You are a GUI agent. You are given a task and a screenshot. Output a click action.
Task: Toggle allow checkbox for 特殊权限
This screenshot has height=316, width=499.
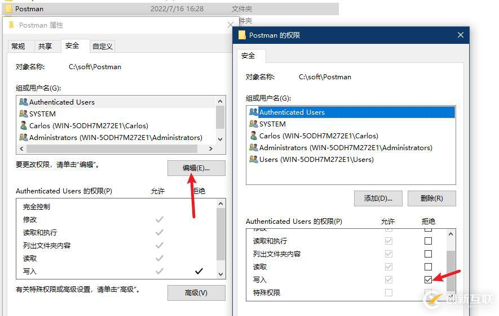pyautogui.click(x=388, y=292)
